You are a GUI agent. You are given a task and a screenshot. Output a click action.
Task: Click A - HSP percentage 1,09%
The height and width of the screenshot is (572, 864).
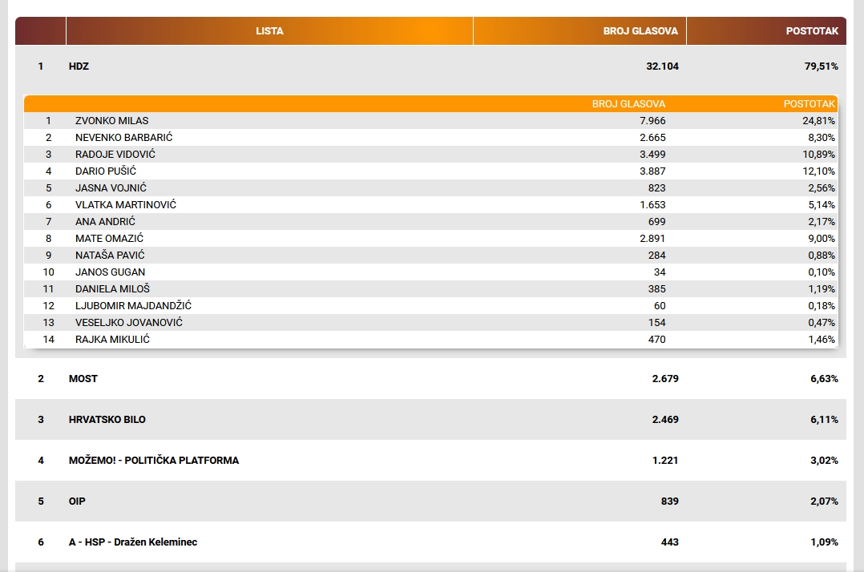824,542
